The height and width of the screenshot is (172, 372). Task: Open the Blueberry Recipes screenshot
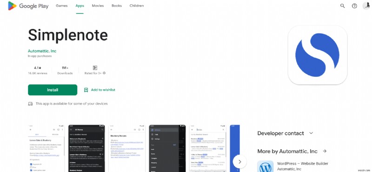coord(126,148)
